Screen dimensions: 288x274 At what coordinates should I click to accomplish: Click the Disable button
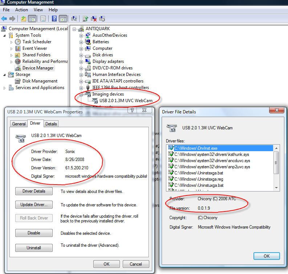coord(34,233)
